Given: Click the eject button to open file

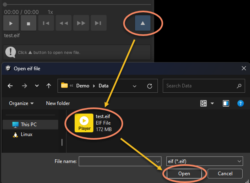Looking at the screenshot, I should coord(142,23).
